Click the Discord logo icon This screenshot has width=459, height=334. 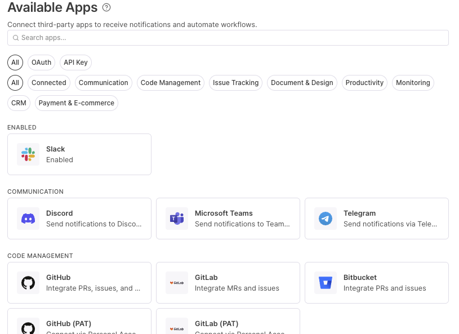[28, 219]
